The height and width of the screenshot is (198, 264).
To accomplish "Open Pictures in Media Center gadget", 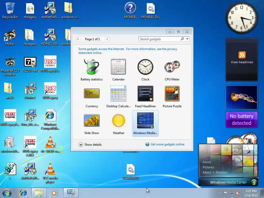I will [208, 167].
